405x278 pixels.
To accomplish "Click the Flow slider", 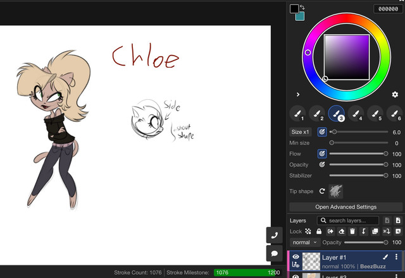I will (x=359, y=154).
